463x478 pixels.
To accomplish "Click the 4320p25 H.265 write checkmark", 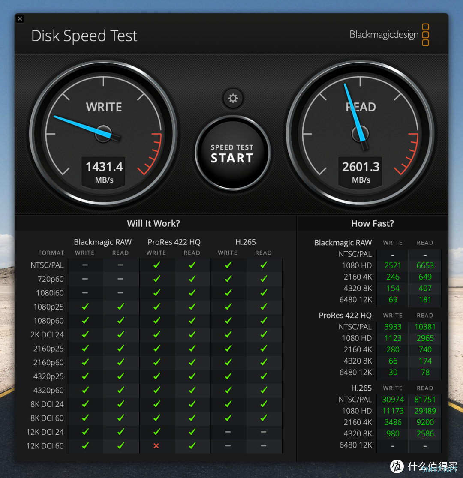I will tap(228, 376).
